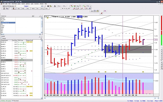Click the Price trend status bar item
Screen dimensions: 163x102
15,101
